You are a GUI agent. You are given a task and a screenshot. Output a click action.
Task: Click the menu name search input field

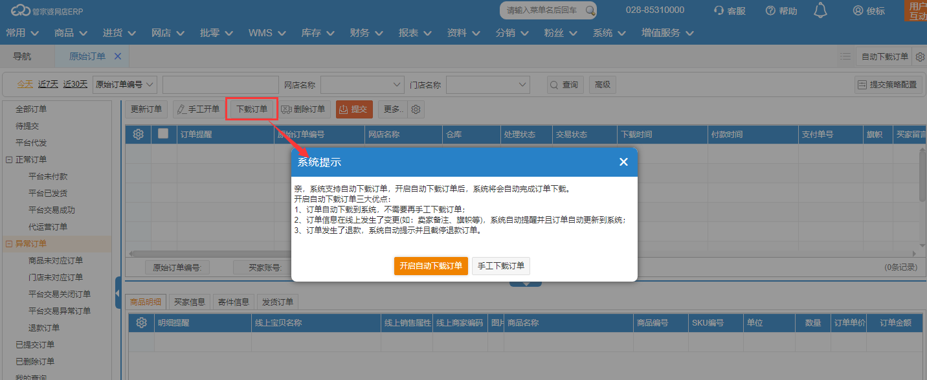[542, 10]
